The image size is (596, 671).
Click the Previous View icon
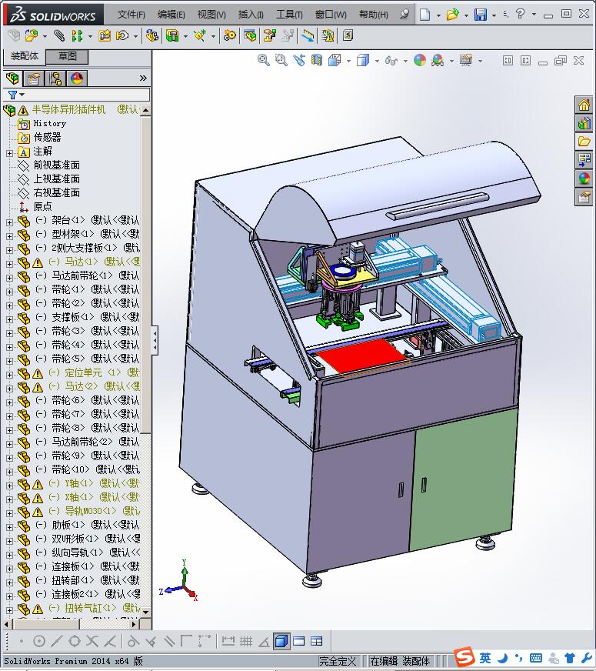point(299,60)
